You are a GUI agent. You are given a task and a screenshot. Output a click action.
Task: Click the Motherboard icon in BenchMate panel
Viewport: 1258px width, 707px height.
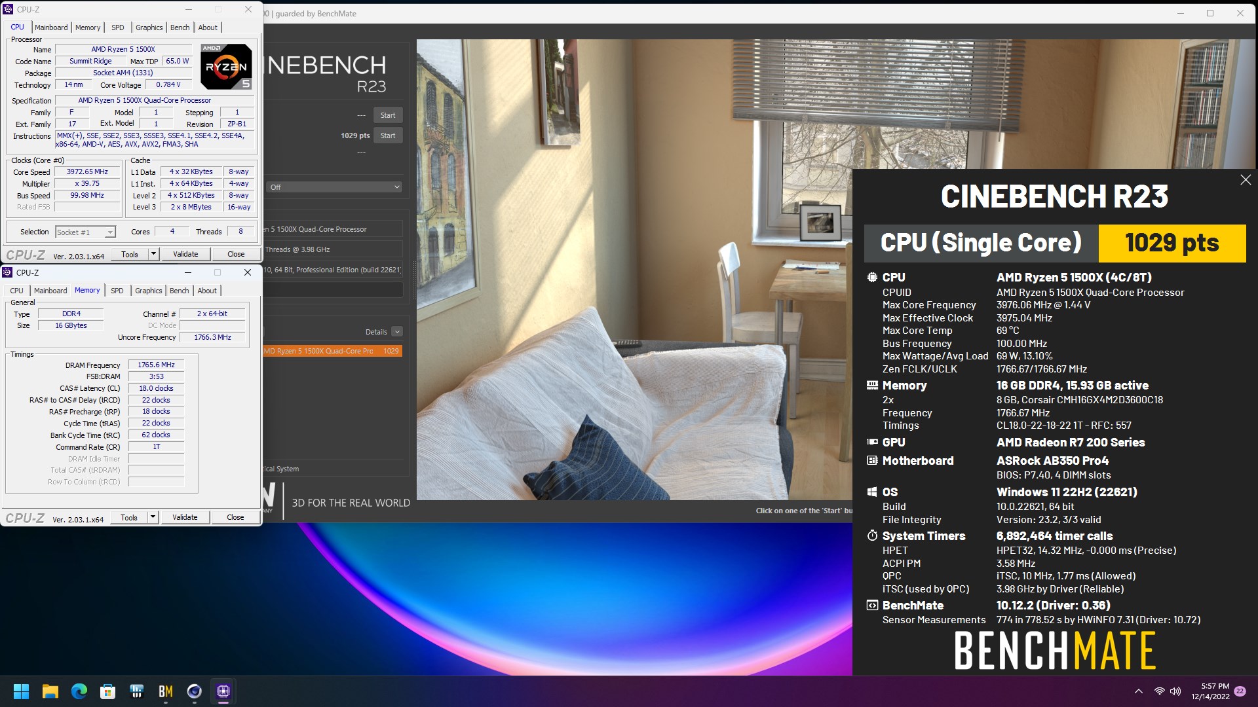click(x=872, y=461)
